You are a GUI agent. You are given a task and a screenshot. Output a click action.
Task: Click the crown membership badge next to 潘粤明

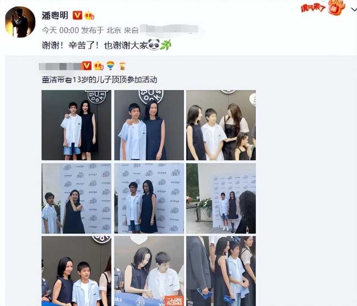point(89,16)
